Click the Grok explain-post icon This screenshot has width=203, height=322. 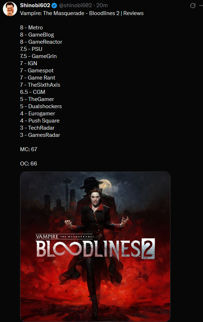(x=193, y=5)
